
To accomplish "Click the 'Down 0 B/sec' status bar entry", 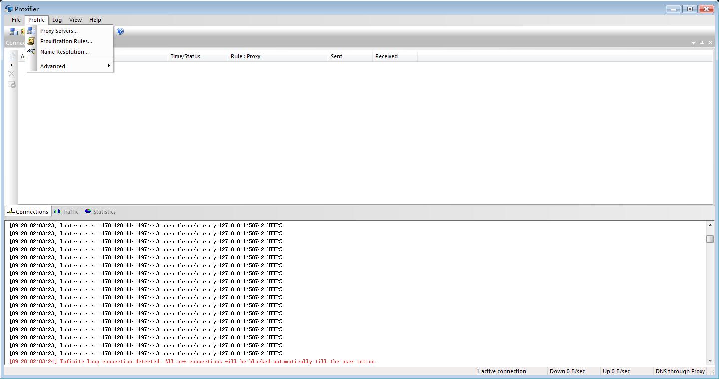I will point(567,371).
